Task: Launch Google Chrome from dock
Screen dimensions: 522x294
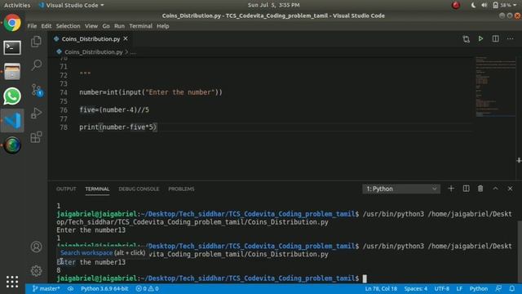Action: (x=12, y=23)
